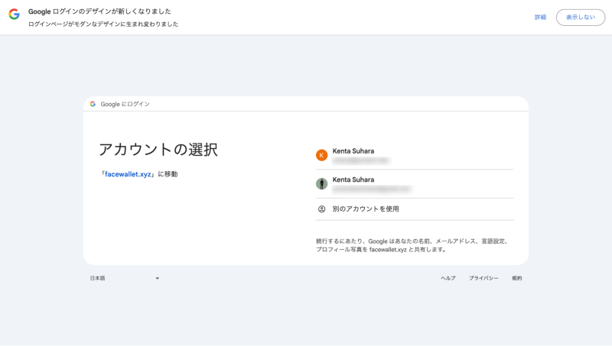Click the small Google icon beside 'Google にログイン'
The width and height of the screenshot is (612, 346).
tap(93, 104)
